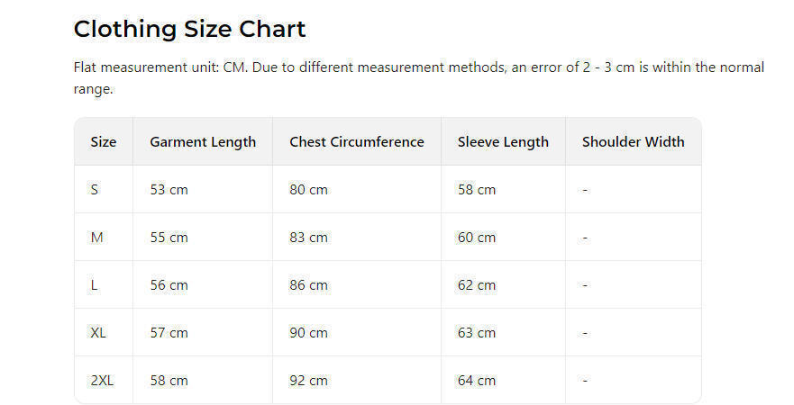Click the Shoulder Width column header
Screen dimensions: 794x405
[633, 142]
